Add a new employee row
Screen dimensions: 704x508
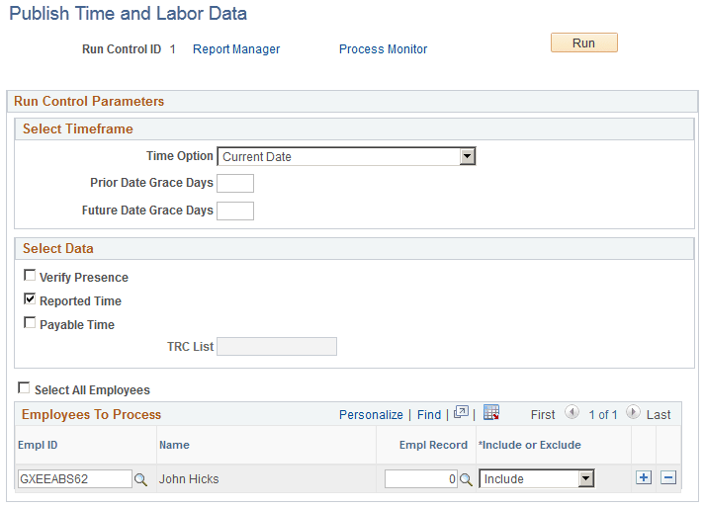(x=644, y=477)
